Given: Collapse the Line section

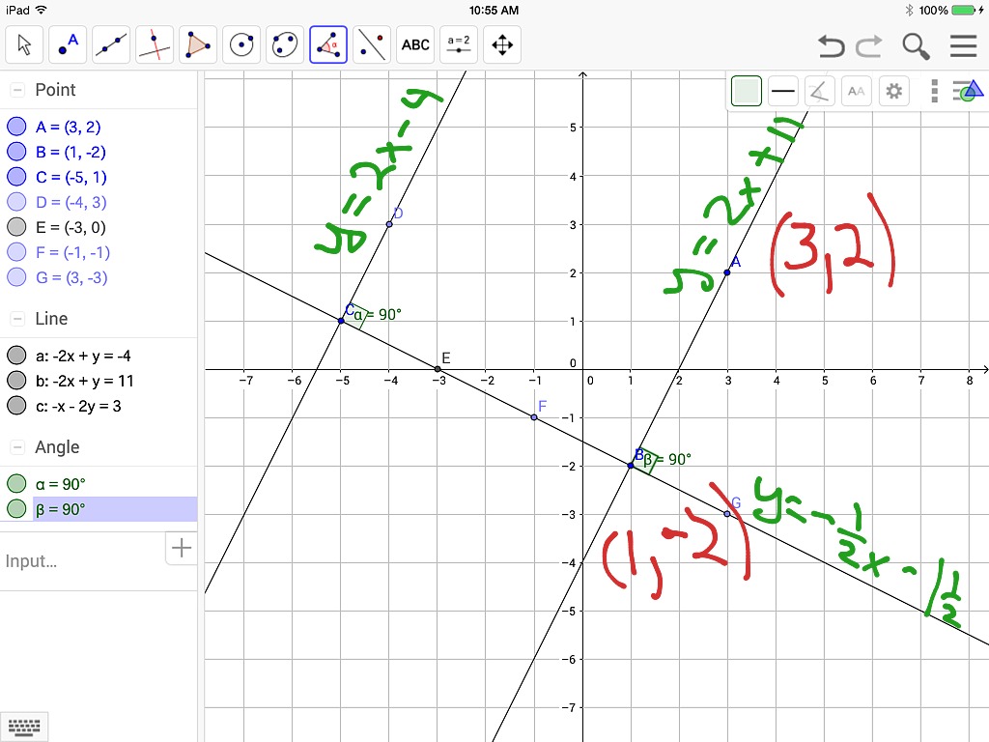Looking at the screenshot, I should tap(17, 319).
